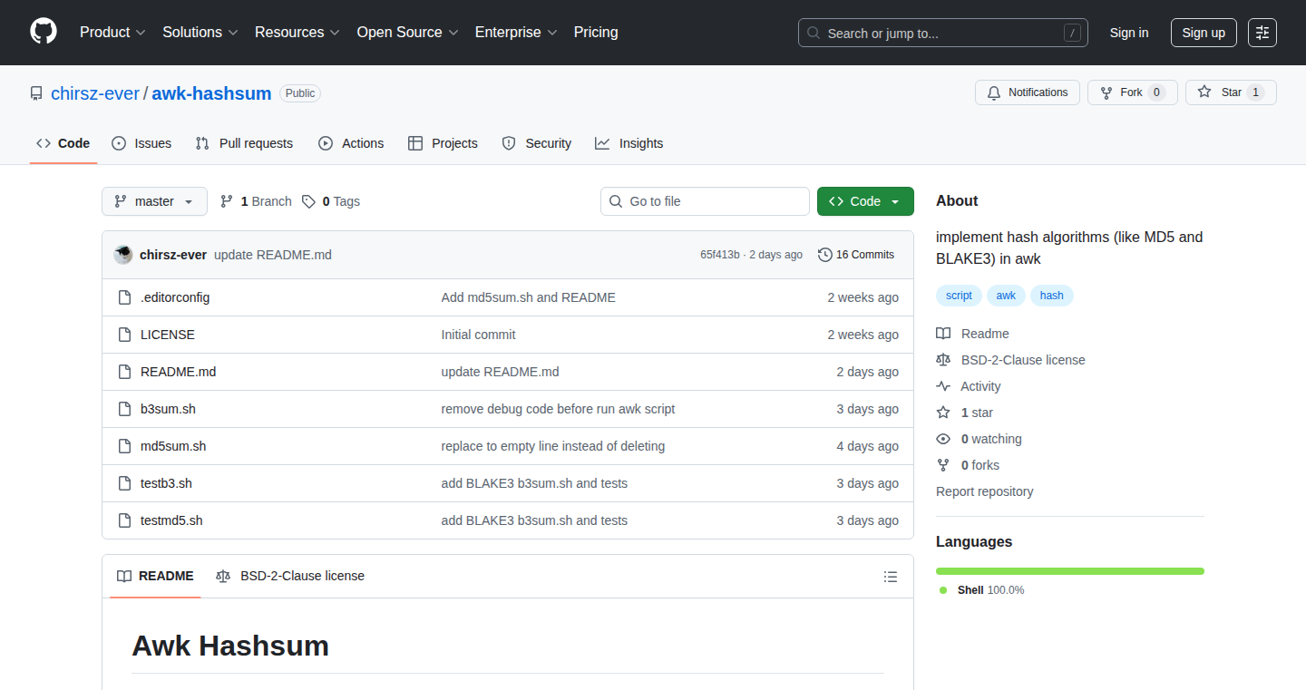Click the star icon in the Star button
Image resolution: width=1306 pixels, height=690 pixels.
1204,92
